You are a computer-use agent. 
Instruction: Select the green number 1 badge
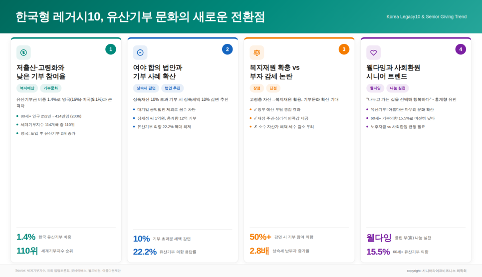coord(111,49)
